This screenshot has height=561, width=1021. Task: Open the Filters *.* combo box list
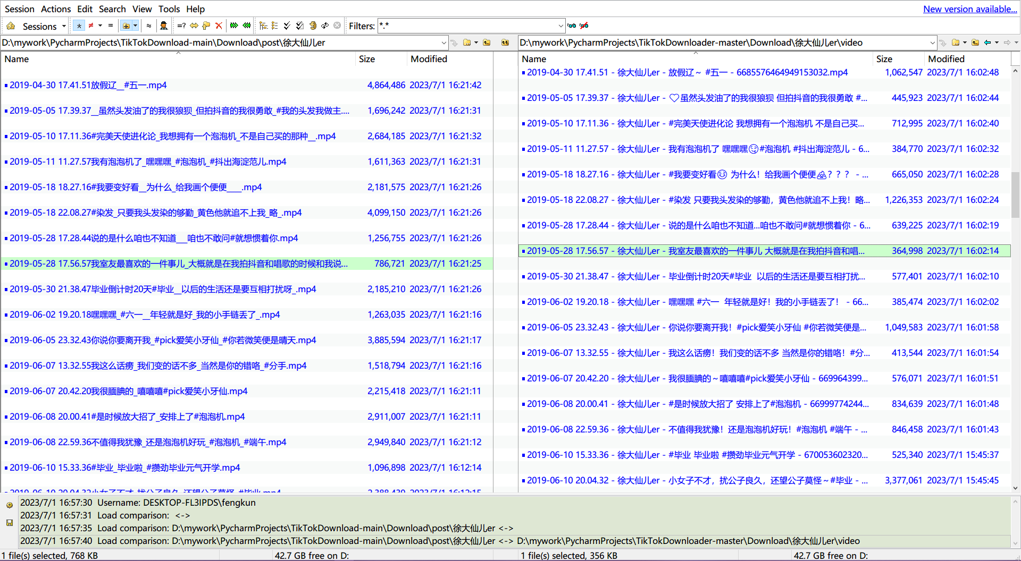point(560,25)
